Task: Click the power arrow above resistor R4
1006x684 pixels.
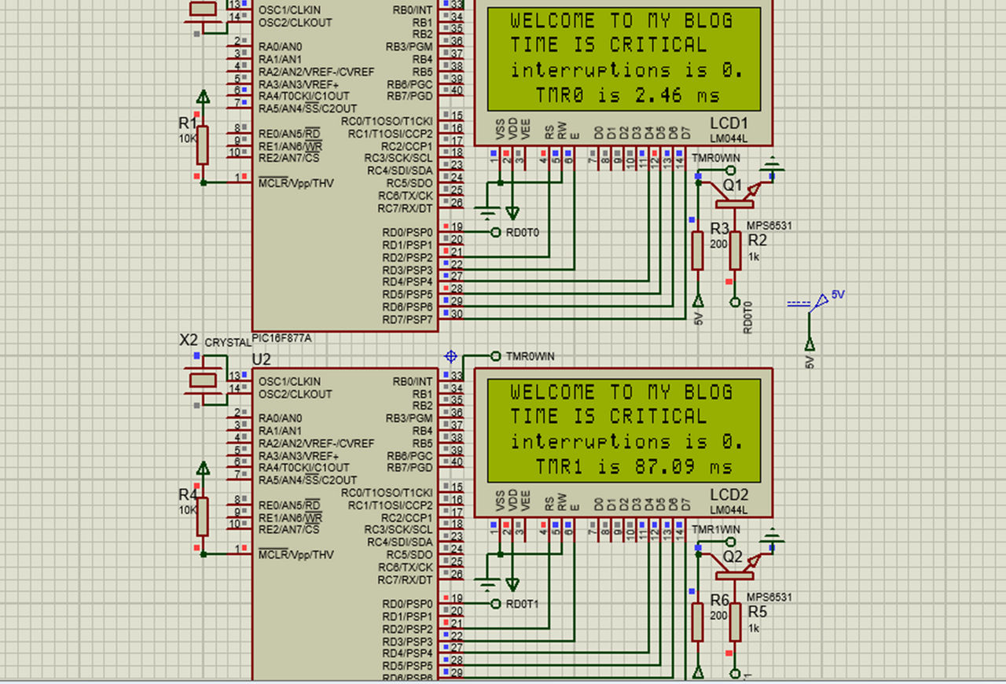Action: click(203, 469)
